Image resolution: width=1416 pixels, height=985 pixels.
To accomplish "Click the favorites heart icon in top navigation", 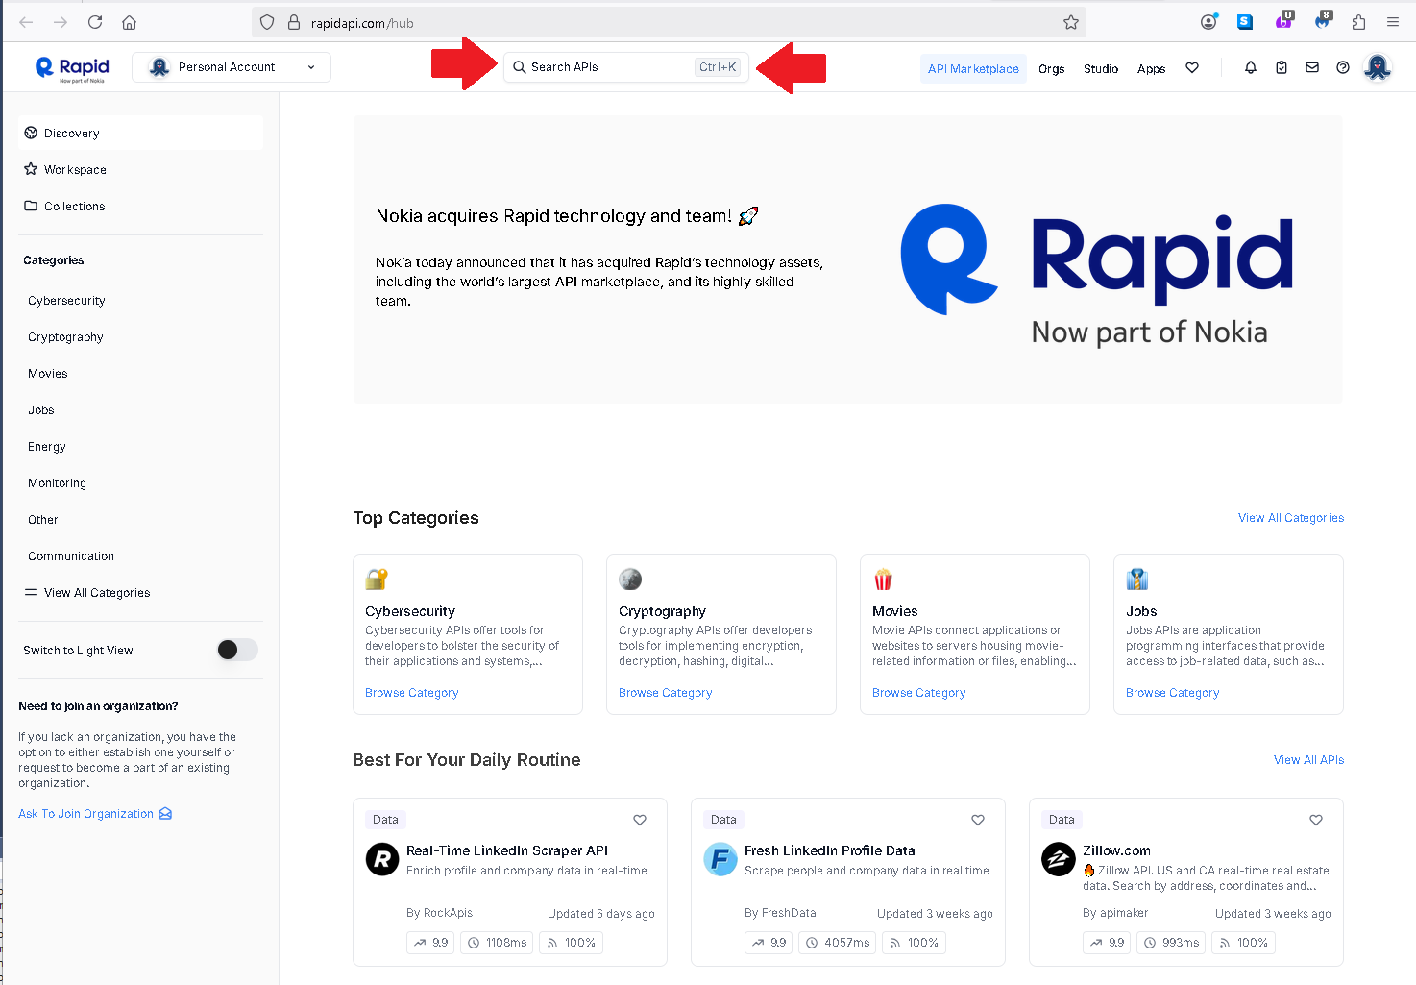I will pyautogui.click(x=1192, y=67).
